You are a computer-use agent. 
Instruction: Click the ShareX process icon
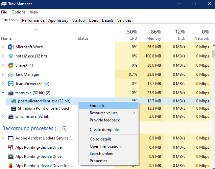[11, 65]
